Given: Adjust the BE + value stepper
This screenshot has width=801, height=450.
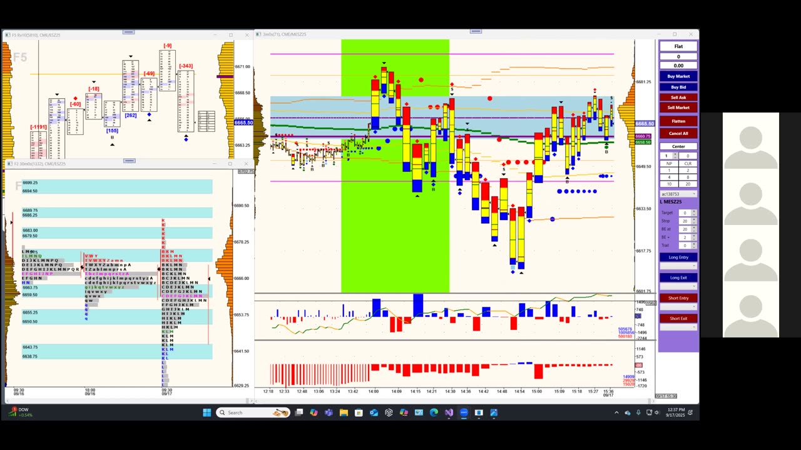Looking at the screenshot, I should coord(694,237).
